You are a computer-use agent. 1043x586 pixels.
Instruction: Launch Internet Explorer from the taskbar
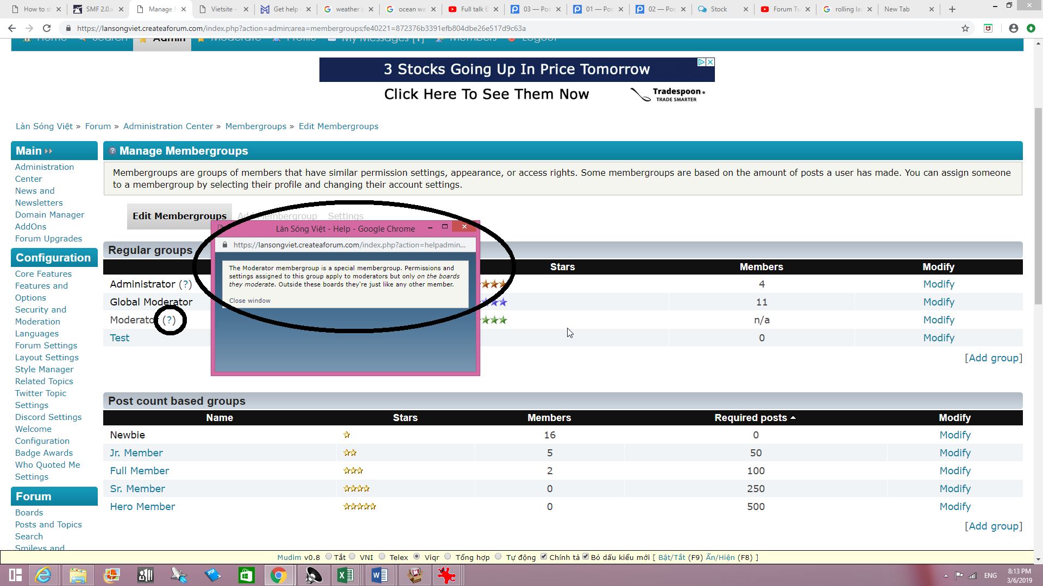click(43, 575)
